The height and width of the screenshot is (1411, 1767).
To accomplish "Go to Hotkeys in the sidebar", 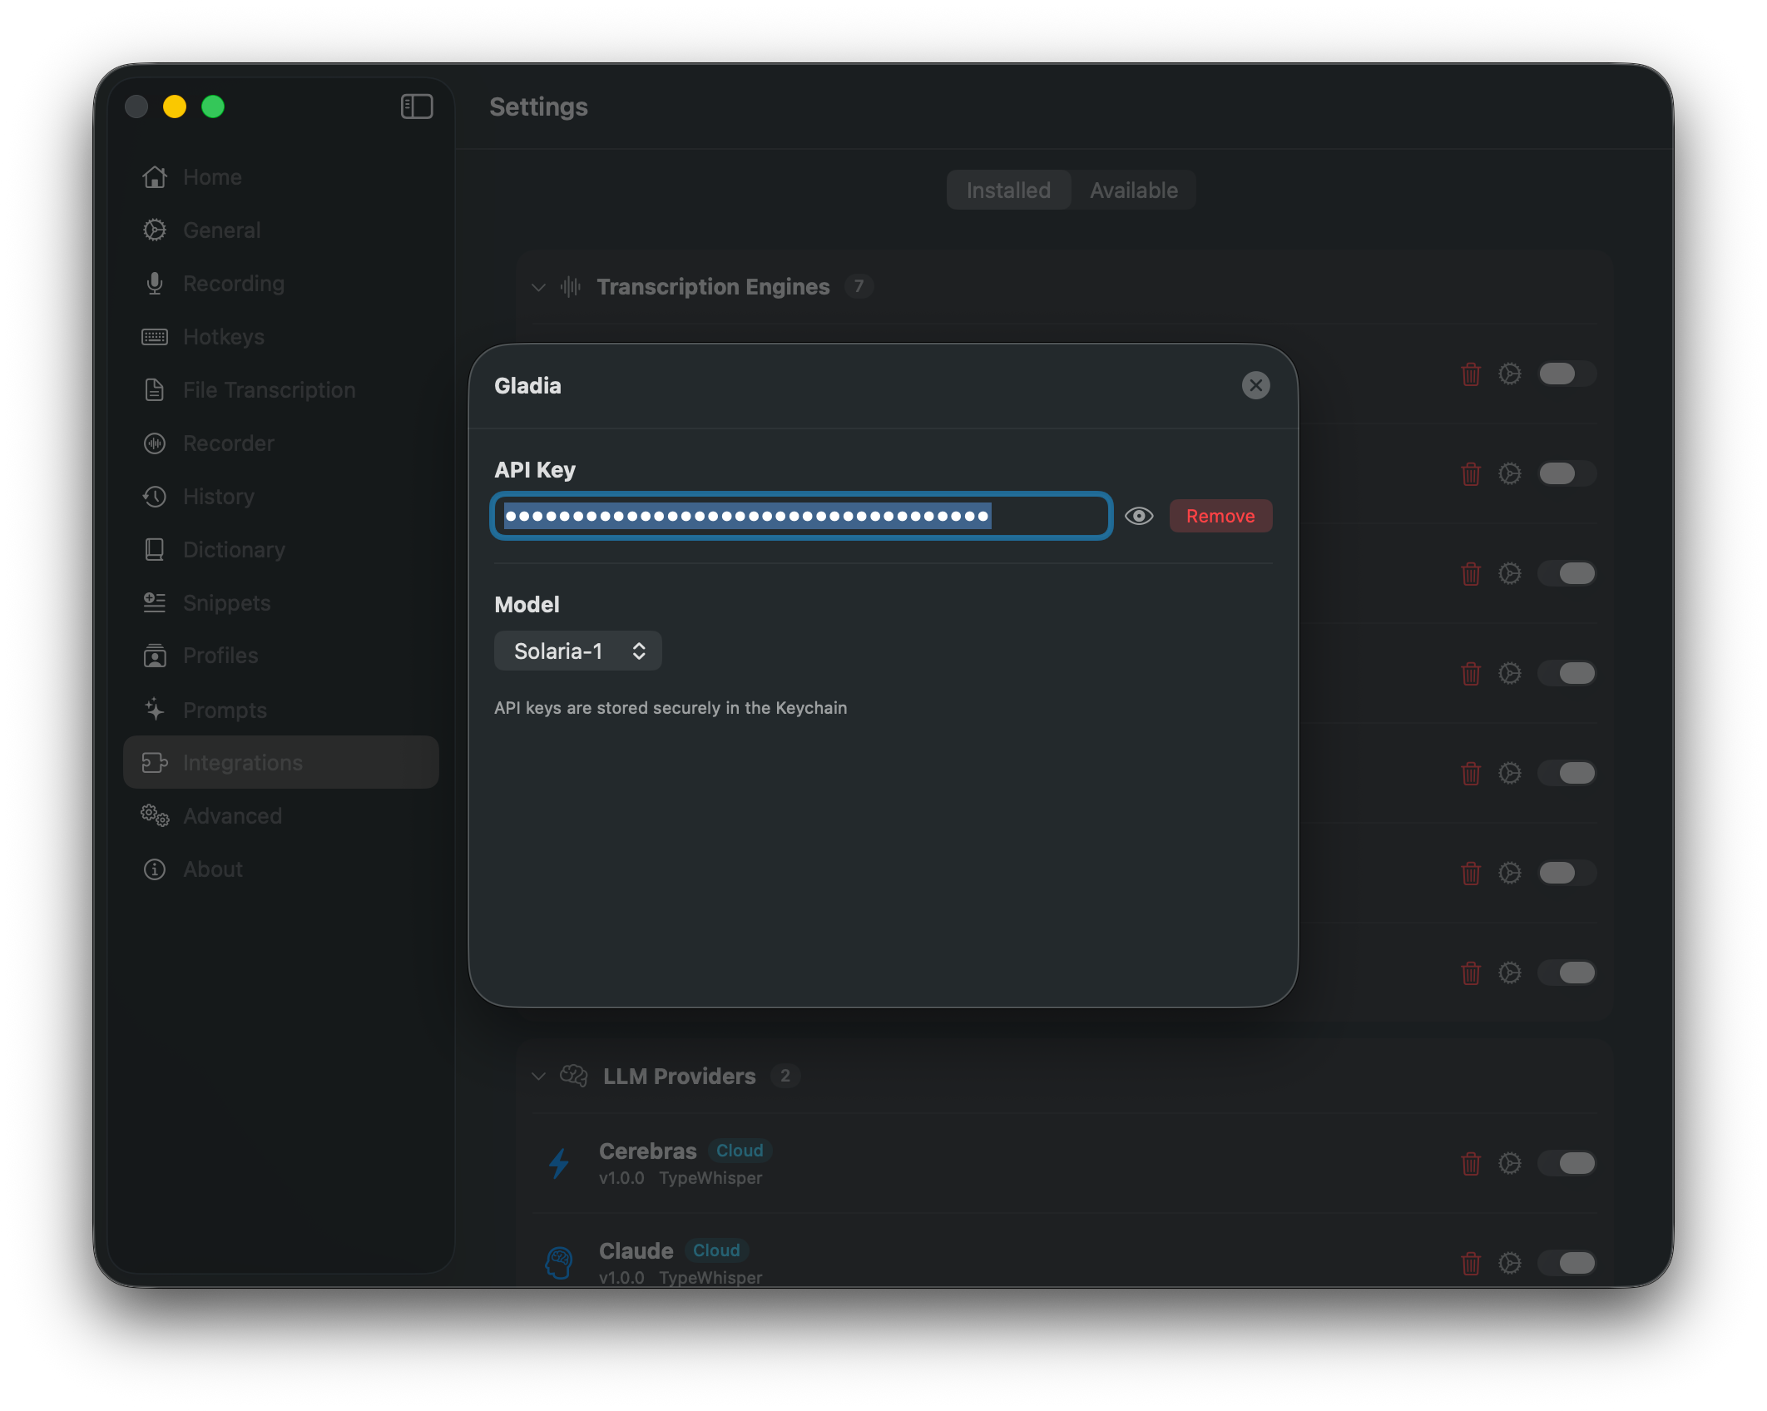I will pos(223,337).
